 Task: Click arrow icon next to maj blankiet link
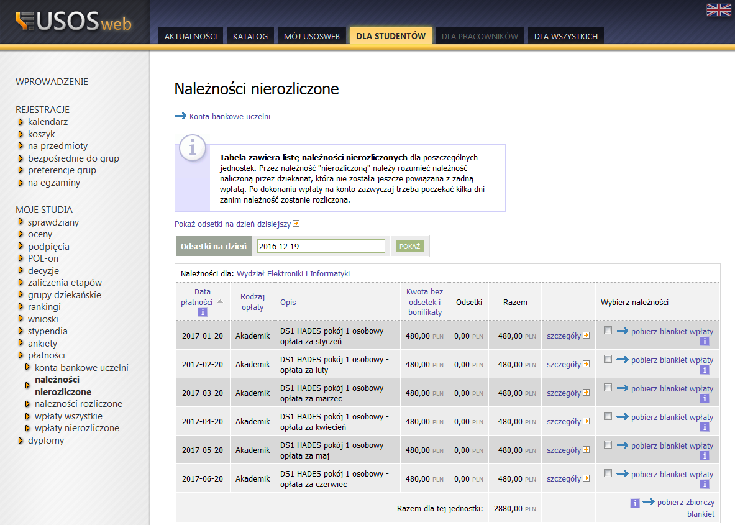623,445
